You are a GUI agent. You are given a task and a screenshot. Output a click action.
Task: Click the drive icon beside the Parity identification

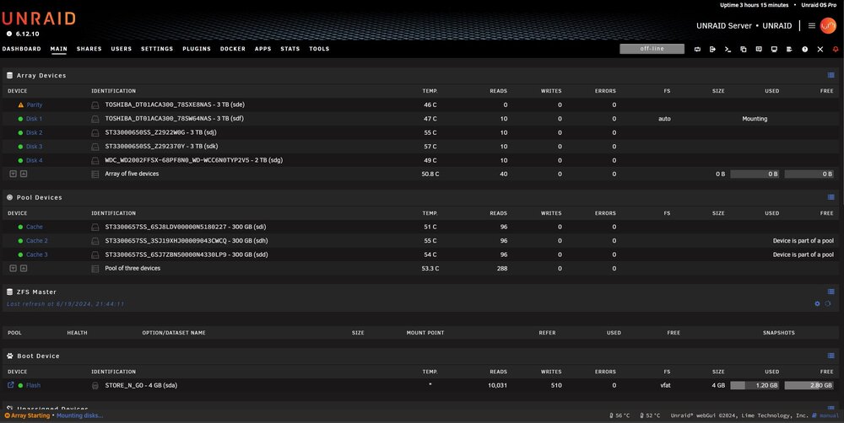95,104
